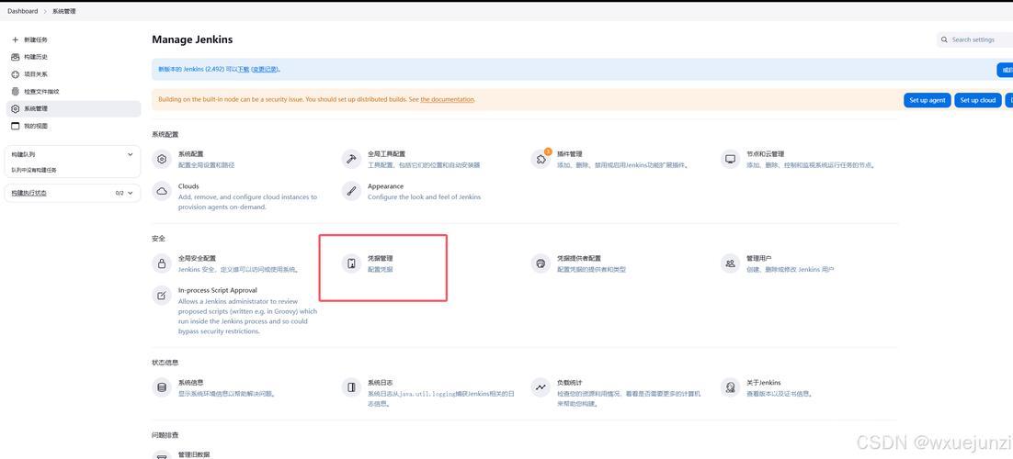Follow the 下载 link in update notice
Viewport: 1013px width, 459px height.
pyautogui.click(x=243, y=69)
